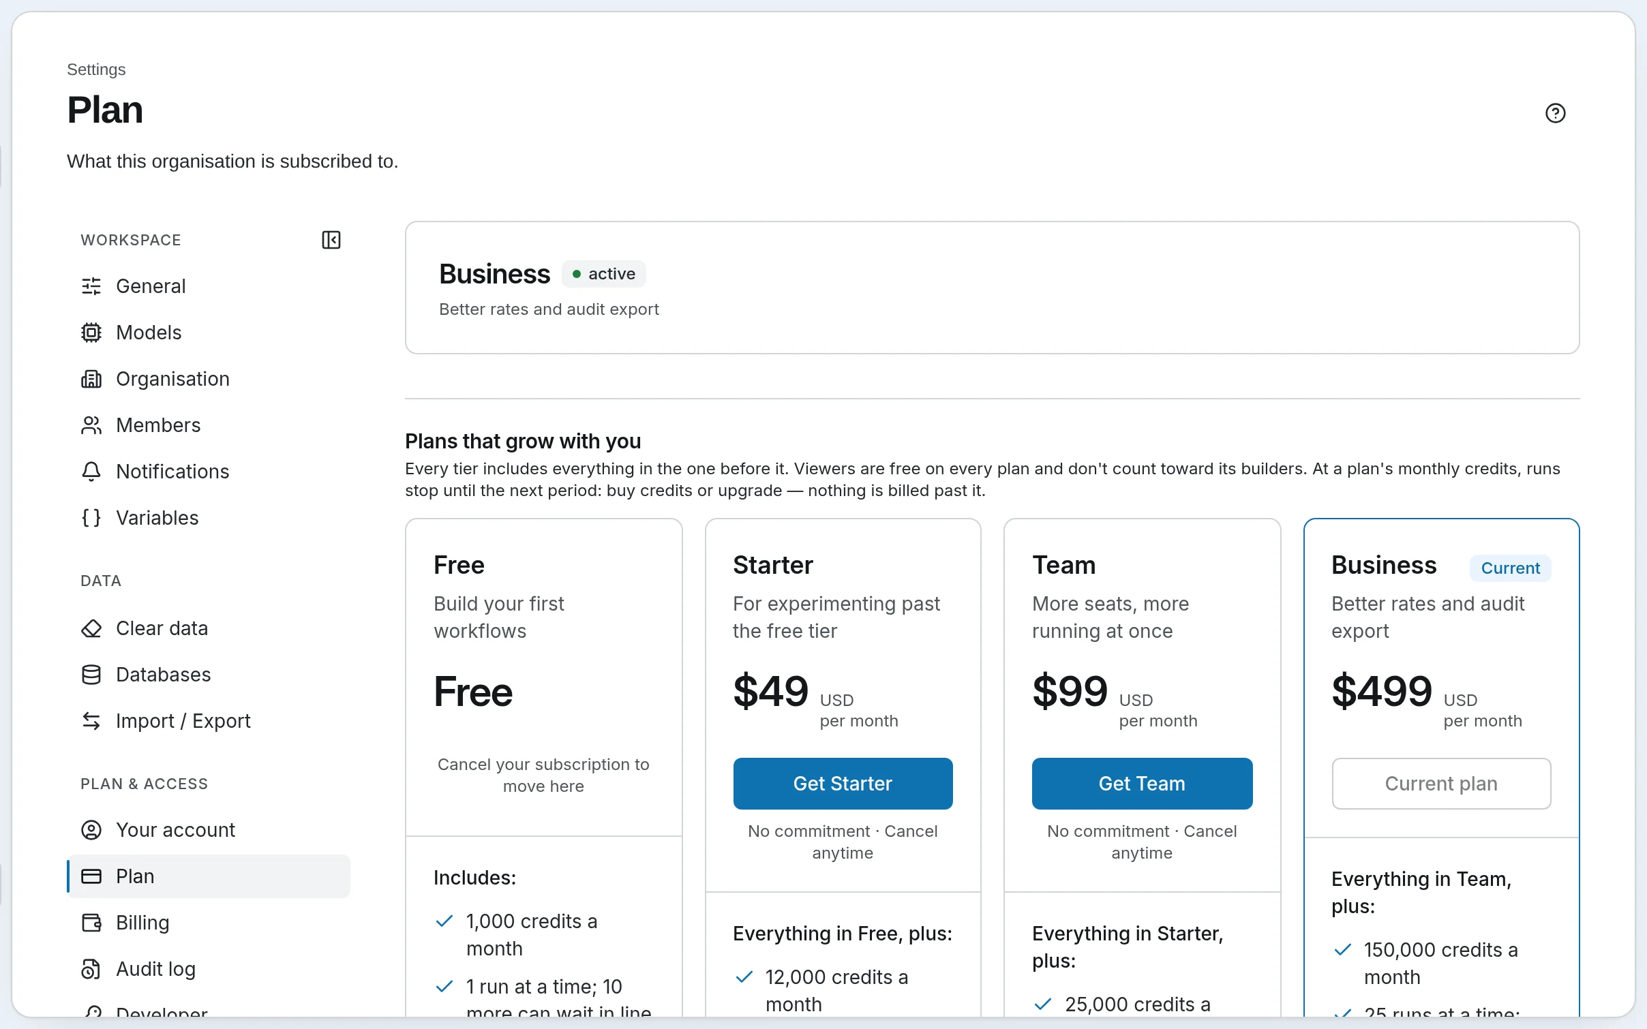1647x1029 pixels.
Task: Click the Current badge on Business card
Action: tap(1510, 568)
